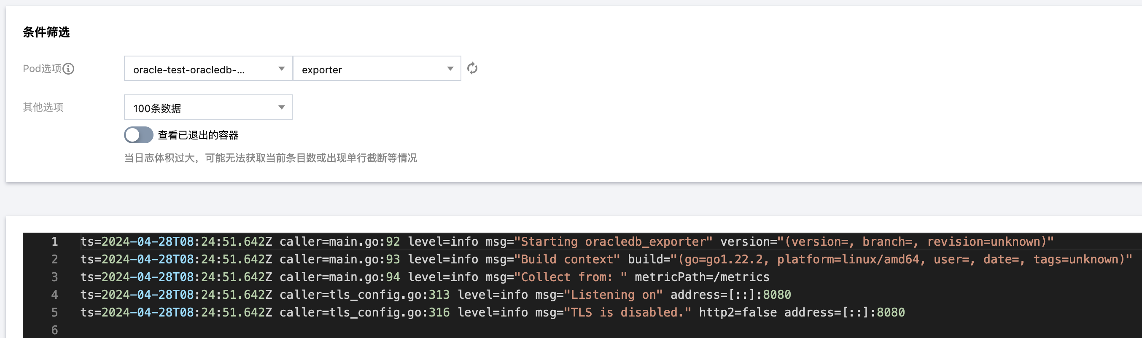
Task: Click the 条件筛选 heading
Action: [x=46, y=32]
